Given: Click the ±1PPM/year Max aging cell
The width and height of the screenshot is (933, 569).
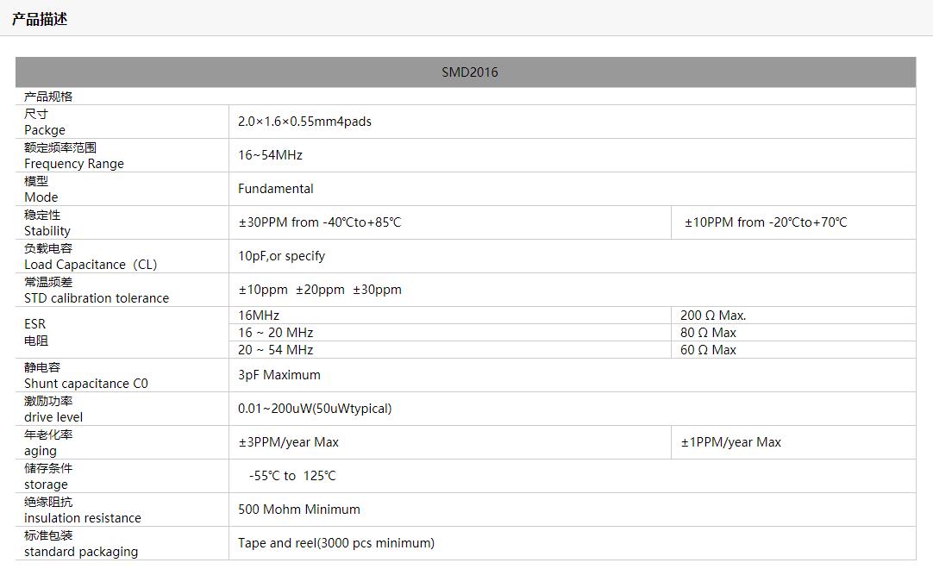Looking at the screenshot, I should (x=730, y=442).
